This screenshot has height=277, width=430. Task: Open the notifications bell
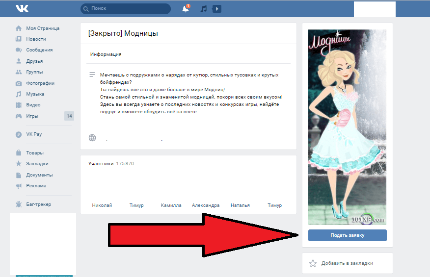186,8
